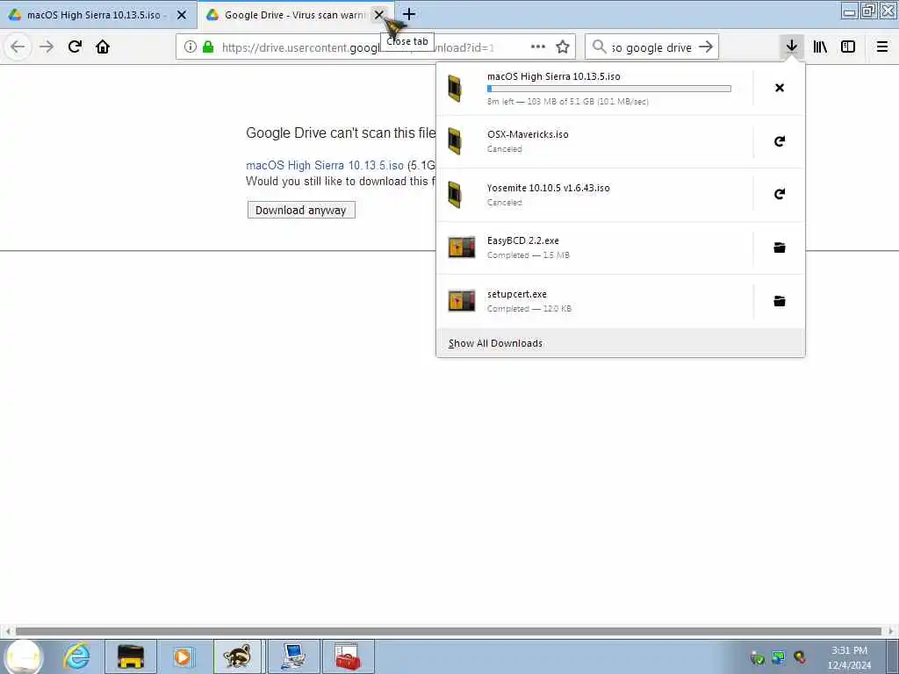Click the EasyBCD 2.2.exe file icon
Screen dimensions: 899x674
click(462, 247)
